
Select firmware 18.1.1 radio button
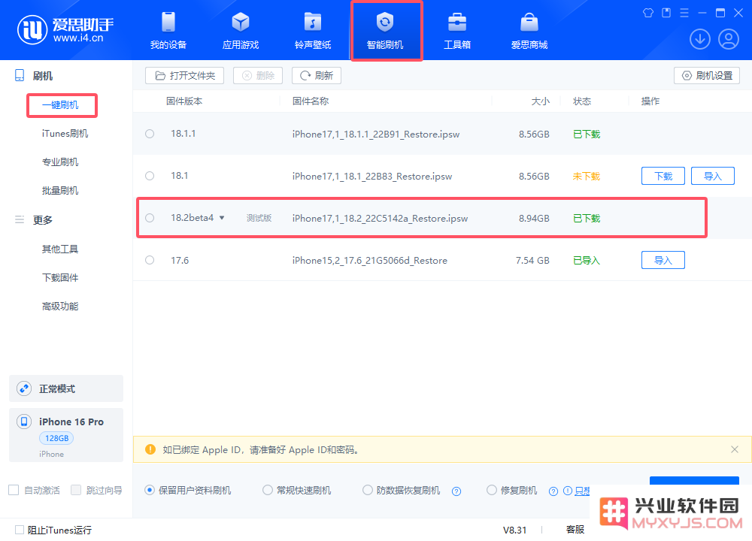click(x=150, y=134)
